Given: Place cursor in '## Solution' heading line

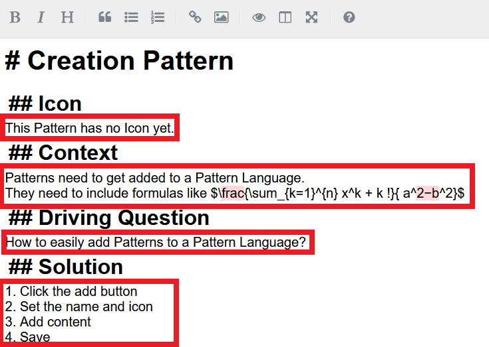Looking at the screenshot, I should [x=65, y=267].
